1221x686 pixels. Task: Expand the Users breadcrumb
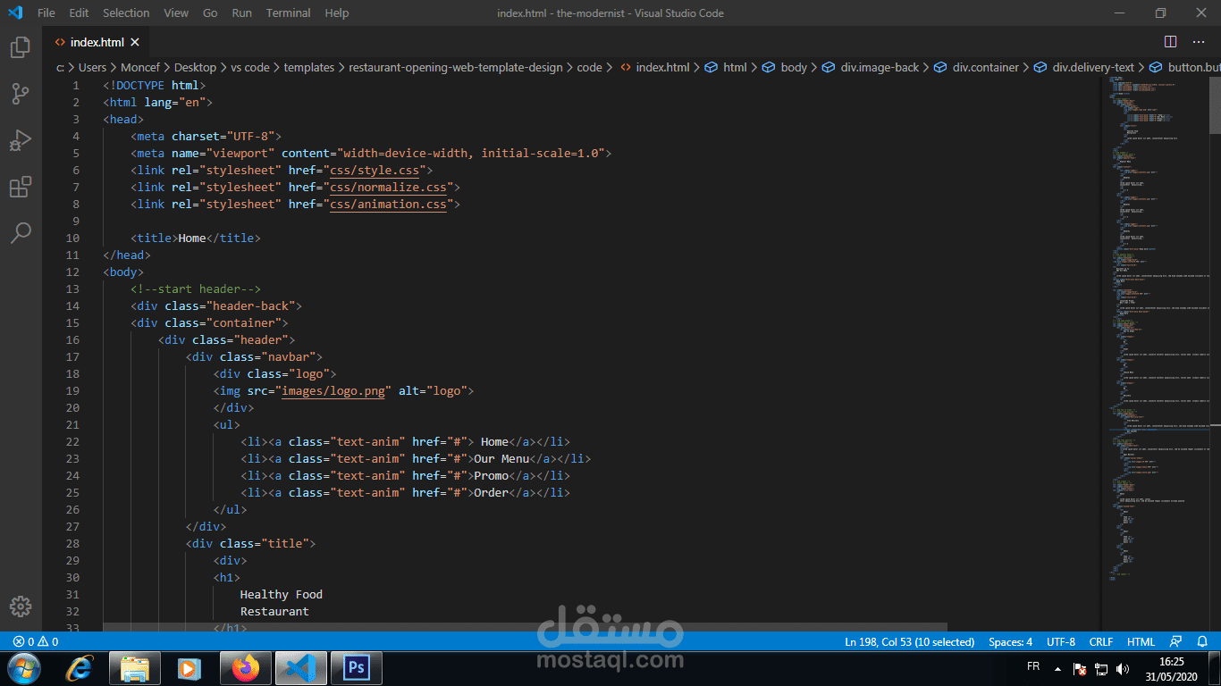click(92, 67)
